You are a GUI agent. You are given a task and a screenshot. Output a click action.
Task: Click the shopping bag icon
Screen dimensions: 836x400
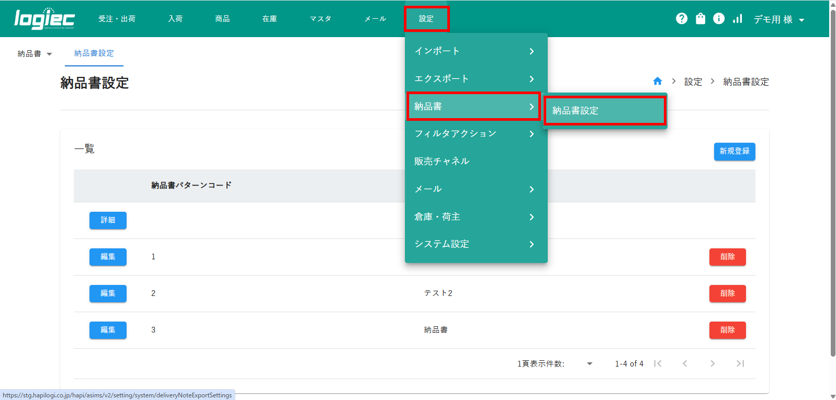point(701,19)
